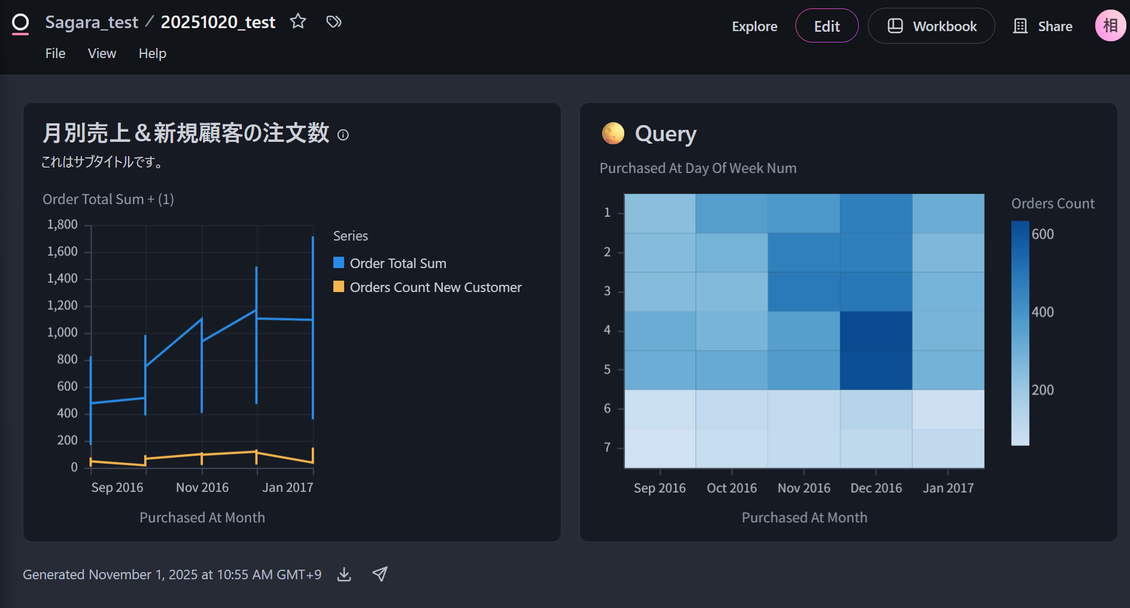This screenshot has width=1130, height=608.
Task: Open the Help menu
Action: click(x=153, y=54)
